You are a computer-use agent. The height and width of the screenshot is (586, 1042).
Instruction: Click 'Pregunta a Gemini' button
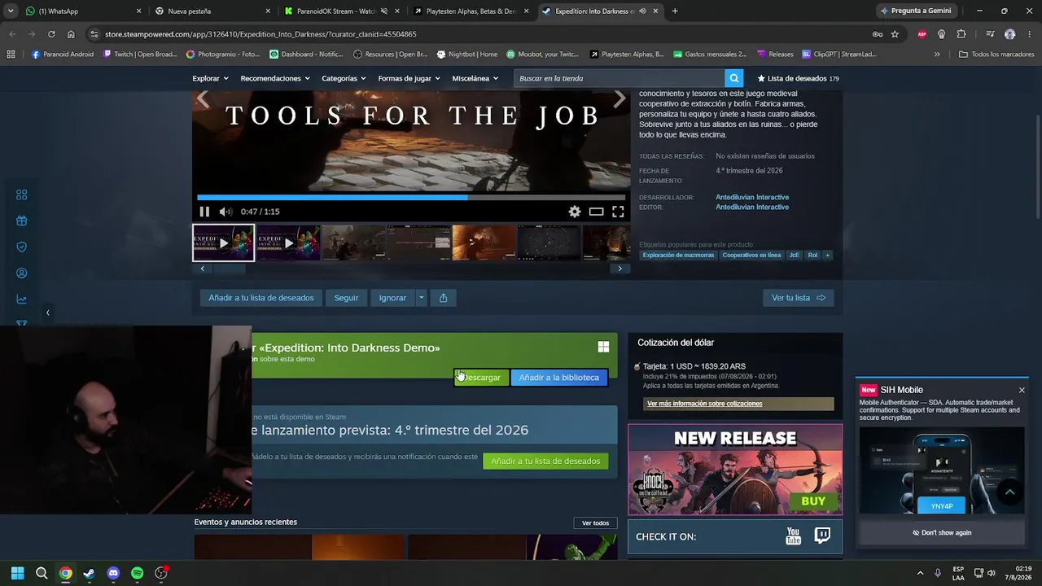pos(916,11)
